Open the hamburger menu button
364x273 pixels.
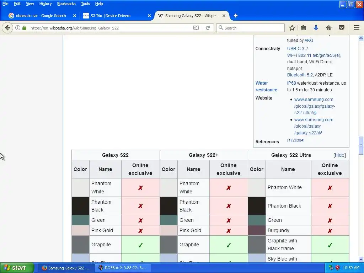pyautogui.click(x=357, y=28)
